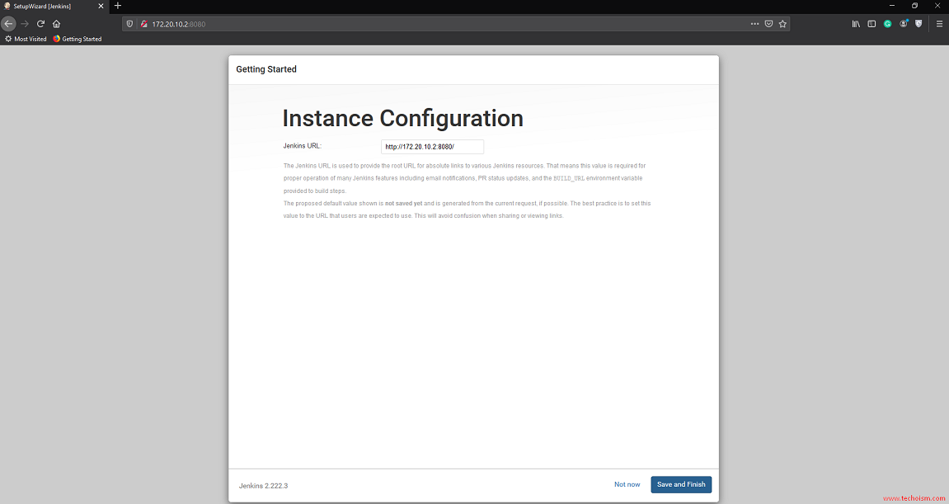Click the shield extension icon in toolbar
Image resolution: width=949 pixels, height=504 pixels.
click(x=918, y=24)
